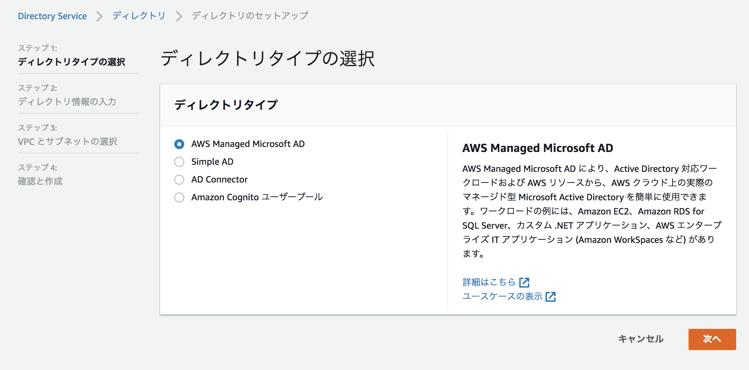This screenshot has height=370, width=749.
Task: Select step 4 確認と作成 in sidebar
Action: [x=40, y=181]
